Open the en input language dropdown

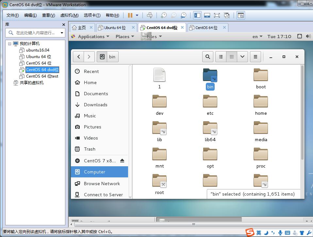coord(257,37)
